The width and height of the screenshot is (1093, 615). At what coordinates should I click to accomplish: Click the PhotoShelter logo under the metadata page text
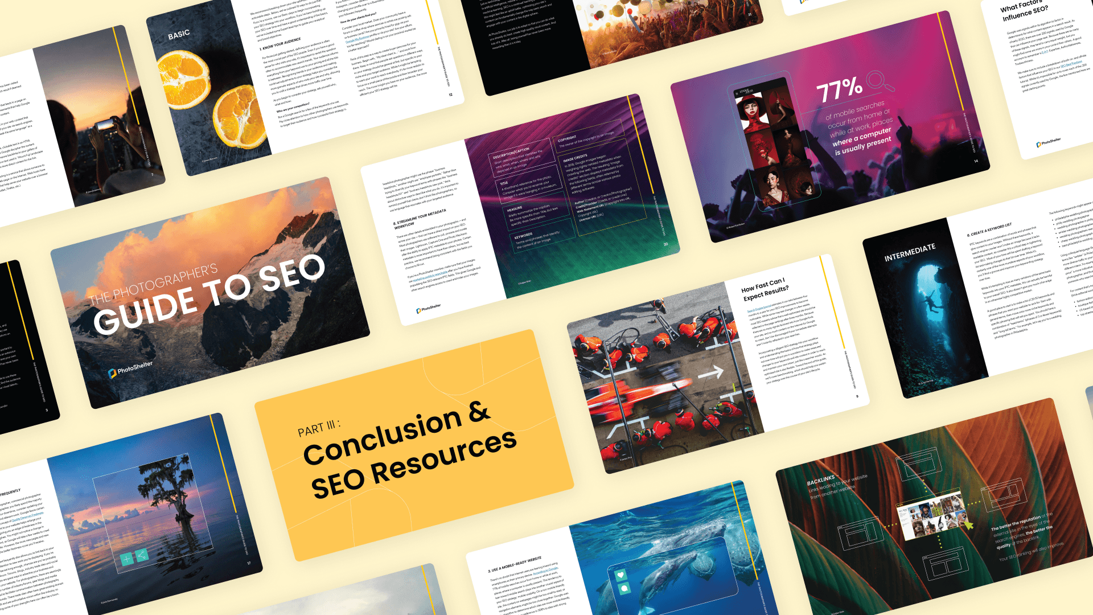click(x=428, y=309)
